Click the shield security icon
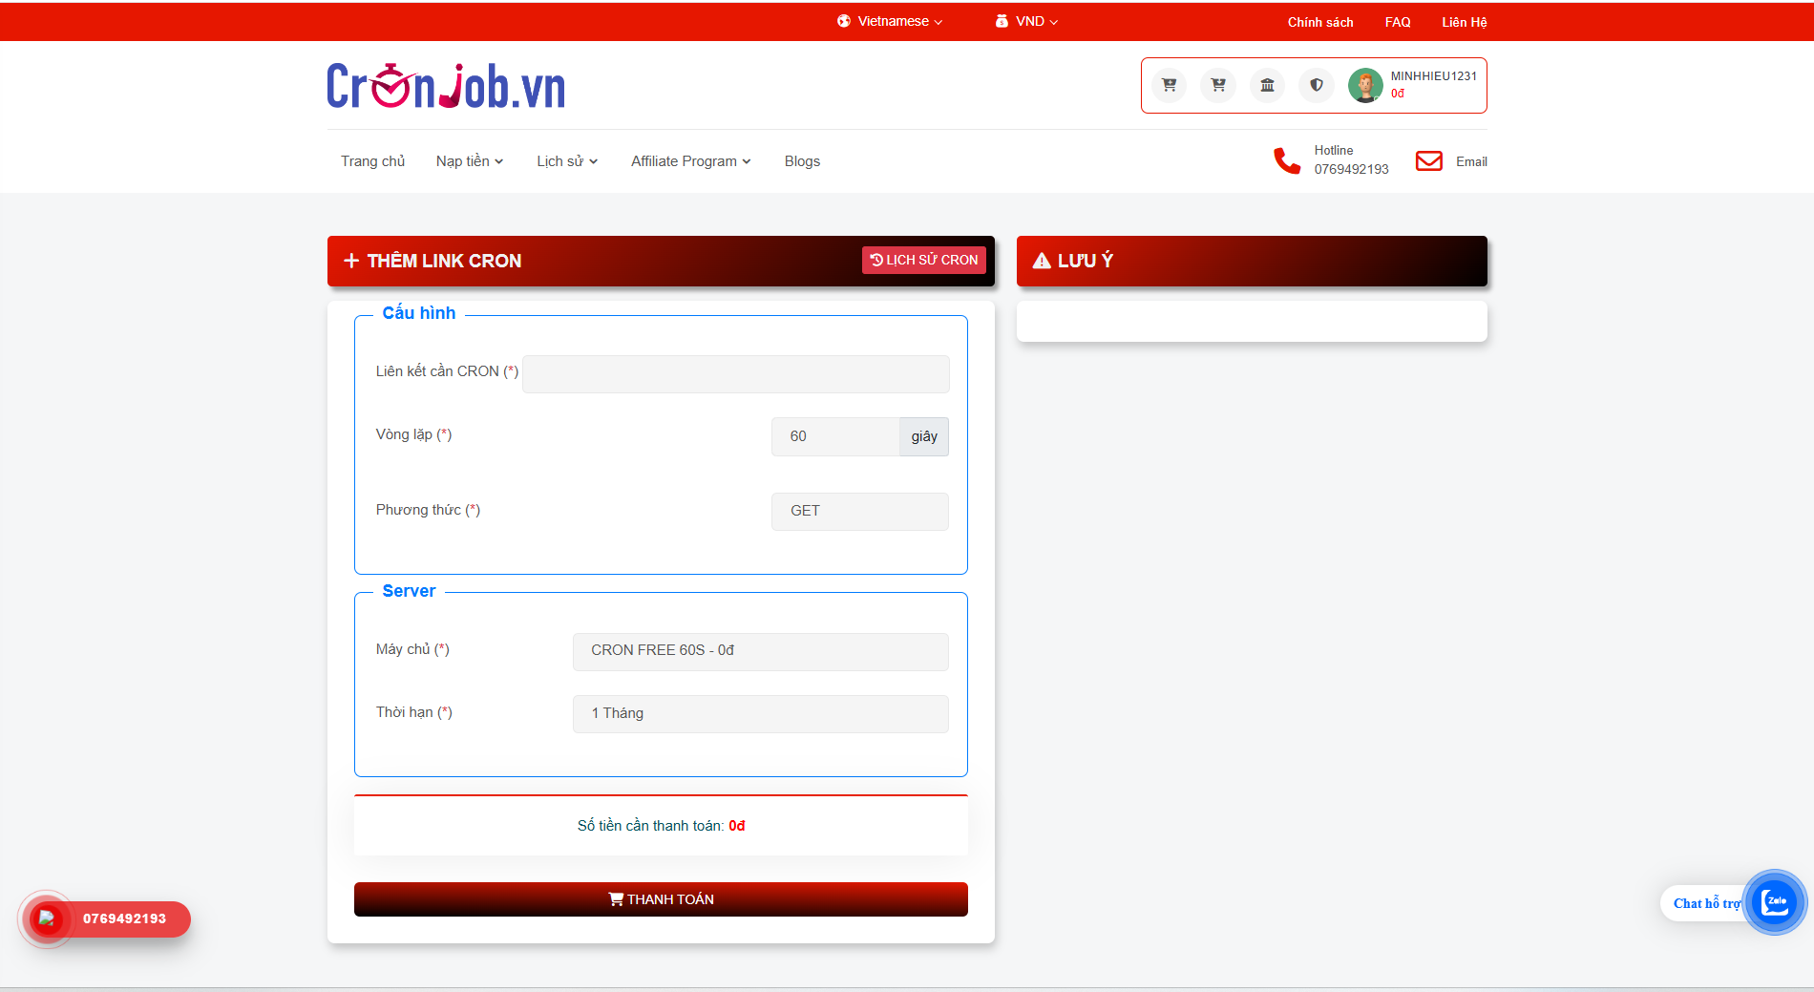This screenshot has width=1814, height=992. pyautogui.click(x=1317, y=85)
